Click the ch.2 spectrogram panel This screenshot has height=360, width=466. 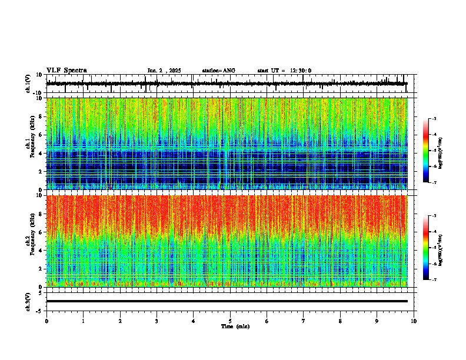coord(227,241)
